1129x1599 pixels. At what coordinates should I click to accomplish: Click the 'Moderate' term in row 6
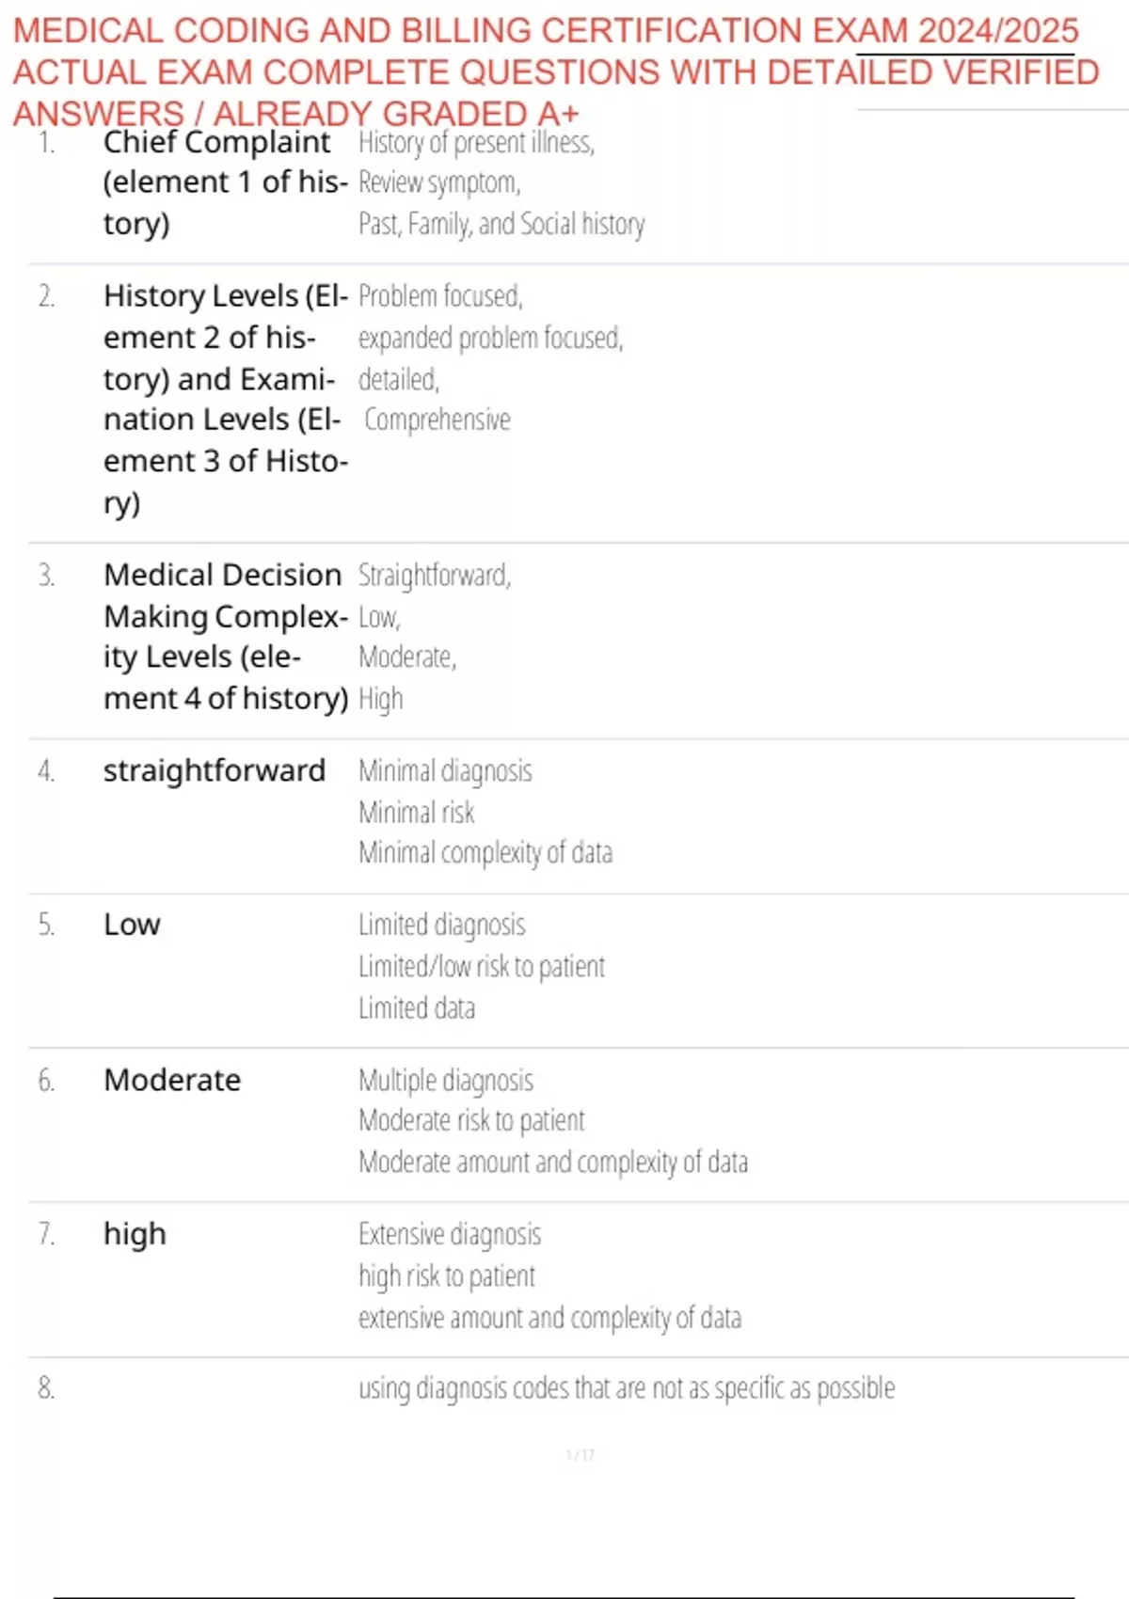[172, 1080]
